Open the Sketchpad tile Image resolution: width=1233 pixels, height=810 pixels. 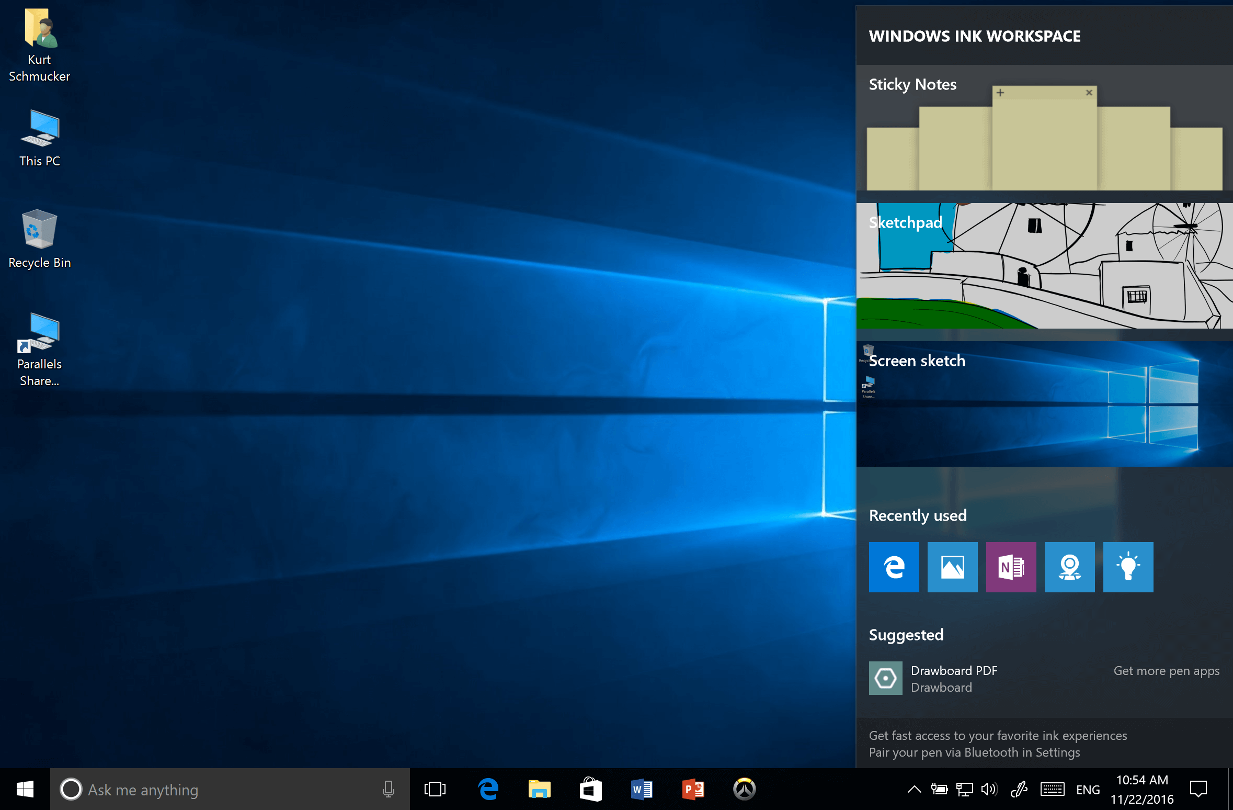pyautogui.click(x=1044, y=266)
